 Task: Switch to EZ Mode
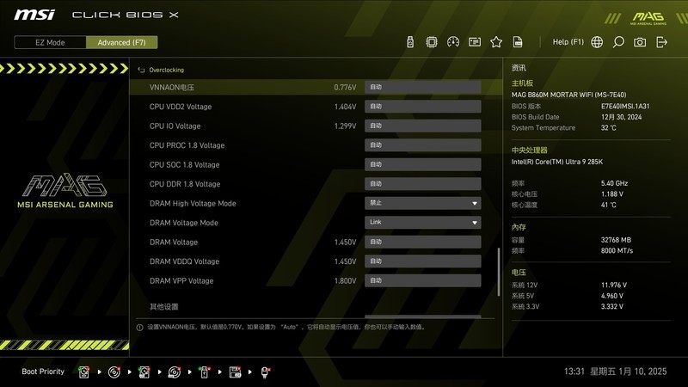tap(50, 42)
